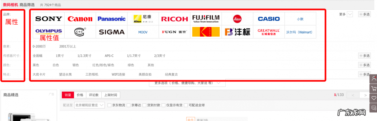Filter feature 美颜自拍
This screenshot has height=121, width=377.
click(145, 74)
